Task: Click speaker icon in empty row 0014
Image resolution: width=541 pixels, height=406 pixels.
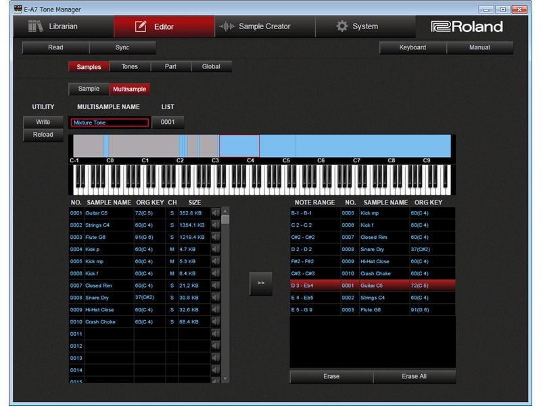Action: coord(216,370)
